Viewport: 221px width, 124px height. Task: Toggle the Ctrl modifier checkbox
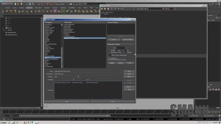point(117,50)
